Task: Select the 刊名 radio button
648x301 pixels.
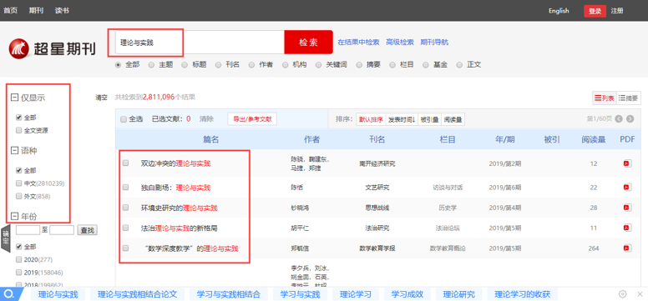Action: point(217,65)
